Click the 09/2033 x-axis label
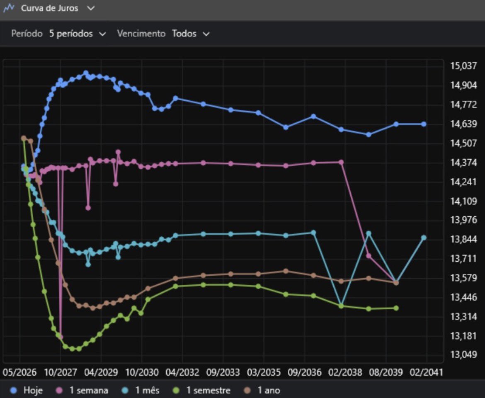The image size is (485, 398). [x=223, y=372]
